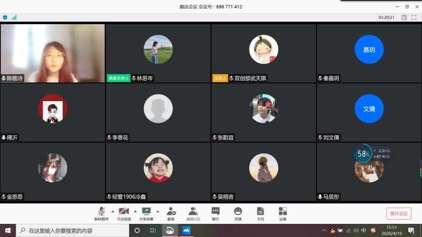Select 陈雅诗's video tile
422x237 pixels.
tap(53, 53)
